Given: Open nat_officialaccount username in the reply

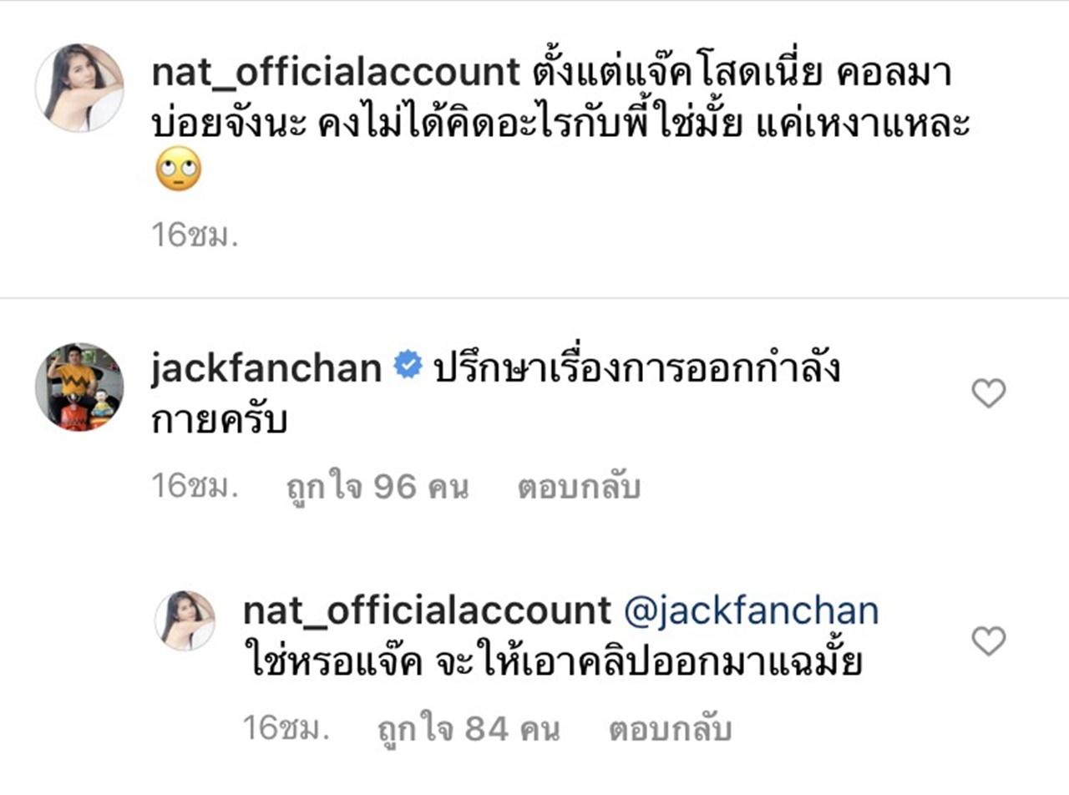Looking at the screenshot, I should pos(427,611).
